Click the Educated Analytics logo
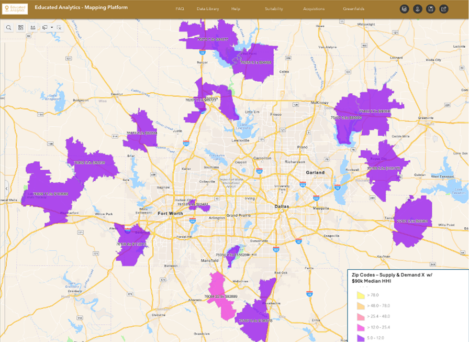 tap(14, 9)
